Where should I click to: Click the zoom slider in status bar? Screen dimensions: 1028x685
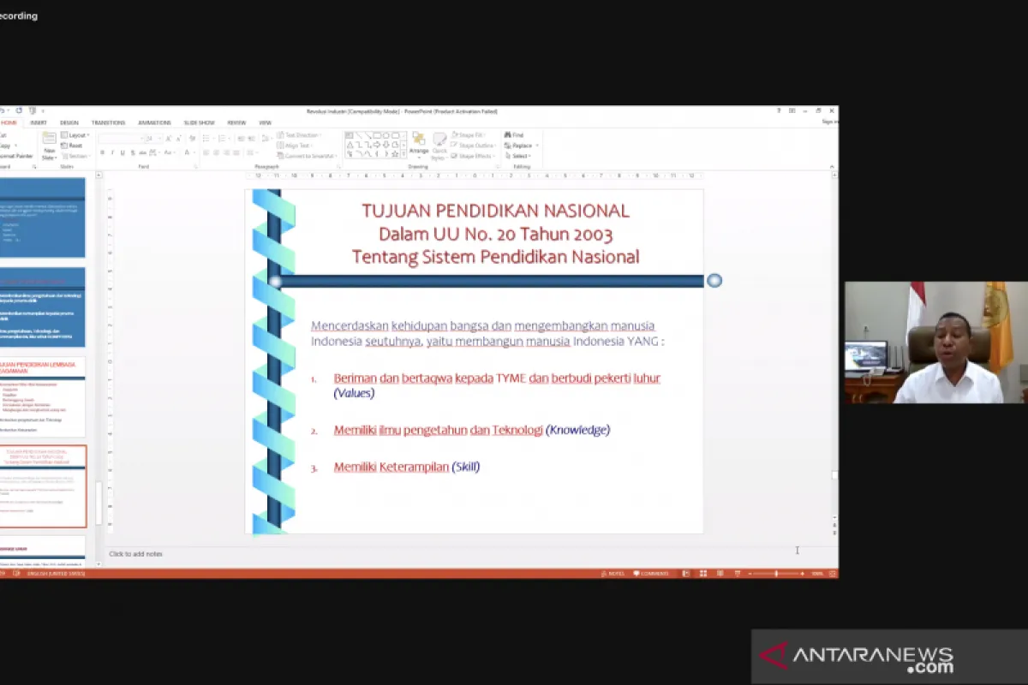click(x=776, y=574)
